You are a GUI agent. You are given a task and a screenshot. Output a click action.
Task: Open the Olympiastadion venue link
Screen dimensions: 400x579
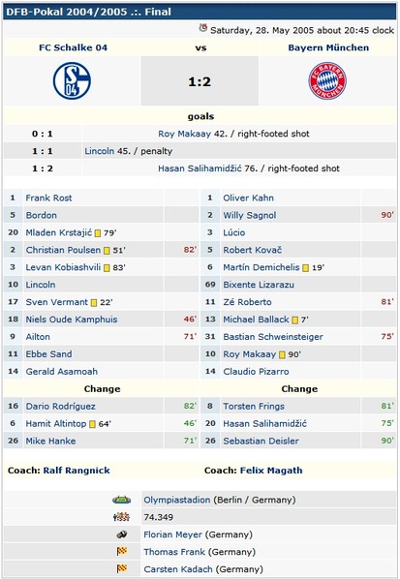(177, 500)
